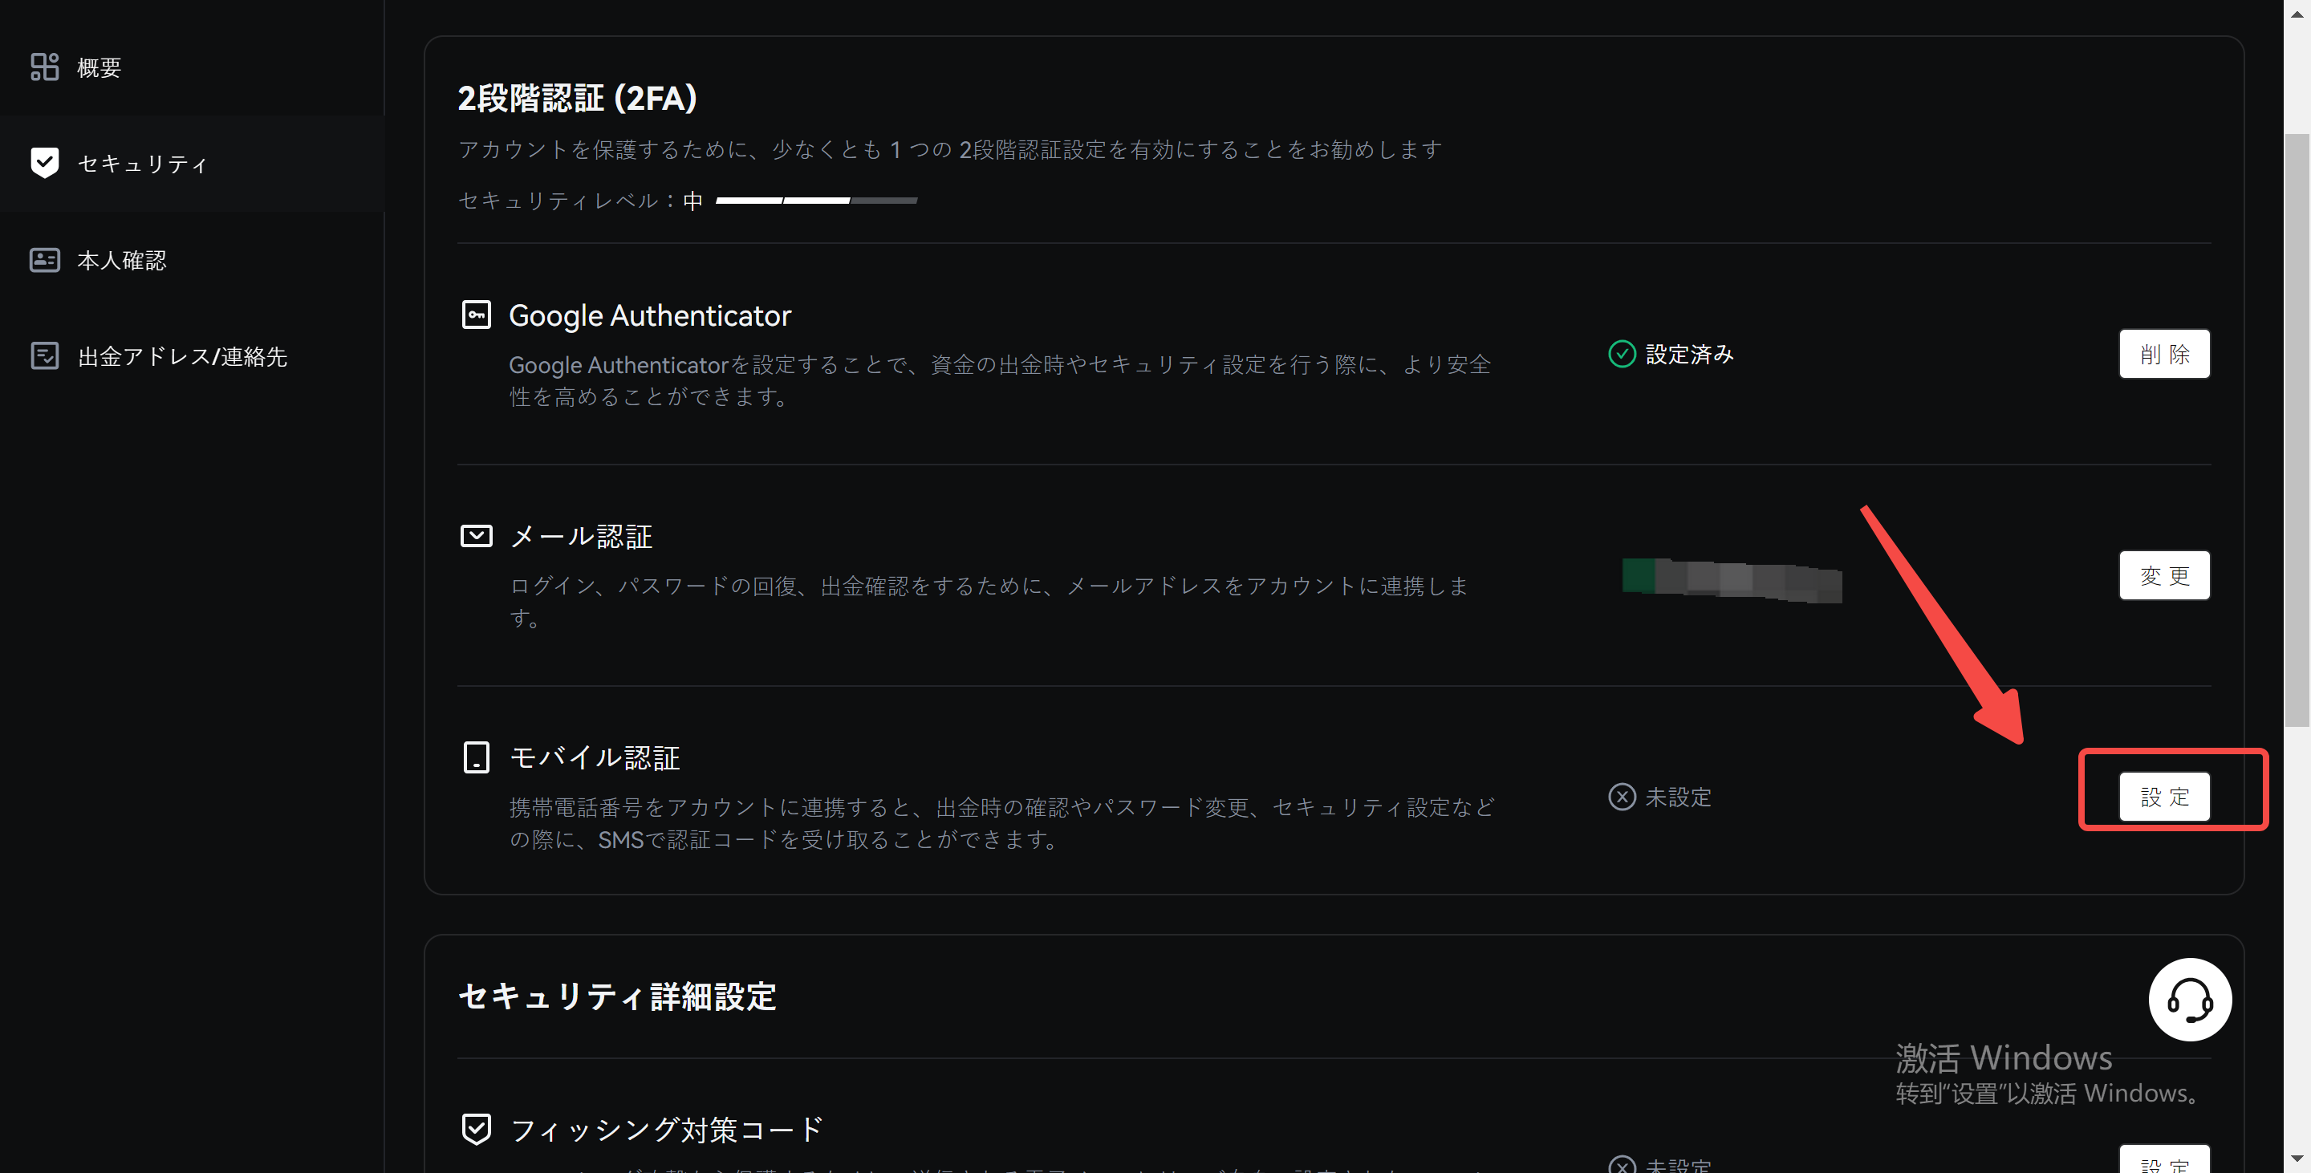Click the セキュリティ shield icon in sidebar
The image size is (2311, 1173).
point(44,162)
